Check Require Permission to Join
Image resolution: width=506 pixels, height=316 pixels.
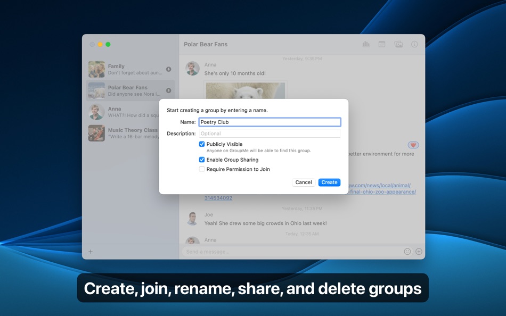(x=202, y=169)
